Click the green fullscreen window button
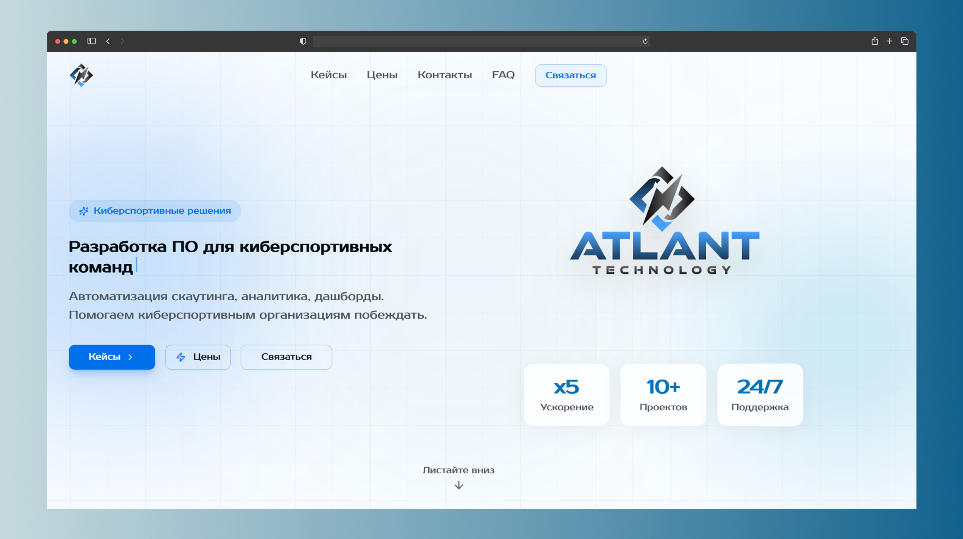The image size is (963, 539). pos(75,41)
